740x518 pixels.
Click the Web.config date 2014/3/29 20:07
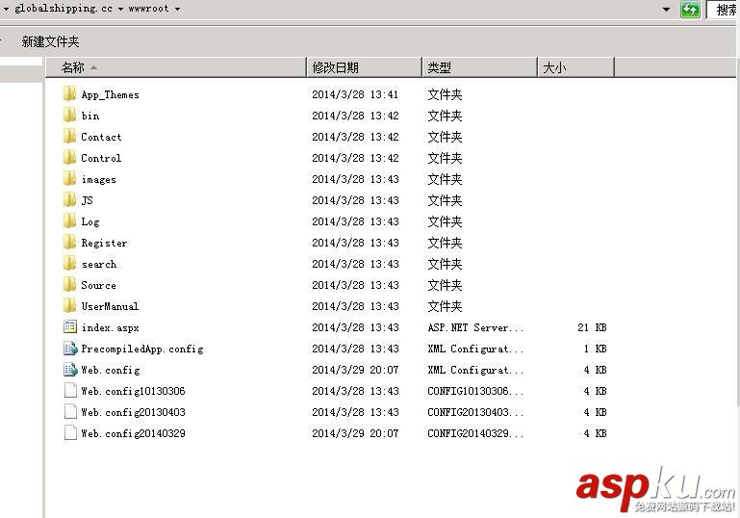355,370
